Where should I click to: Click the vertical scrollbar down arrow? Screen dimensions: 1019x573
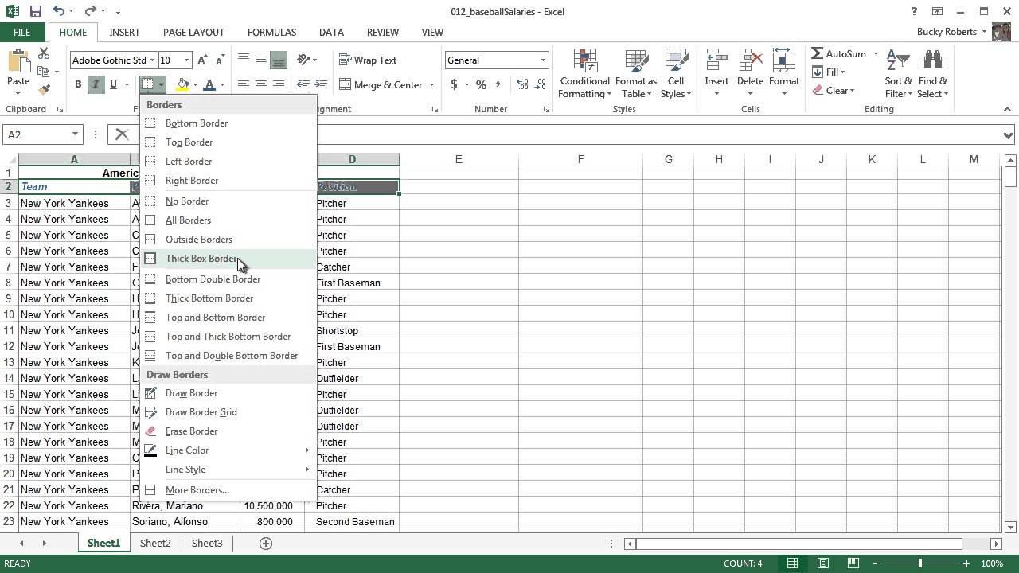coord(1010,527)
